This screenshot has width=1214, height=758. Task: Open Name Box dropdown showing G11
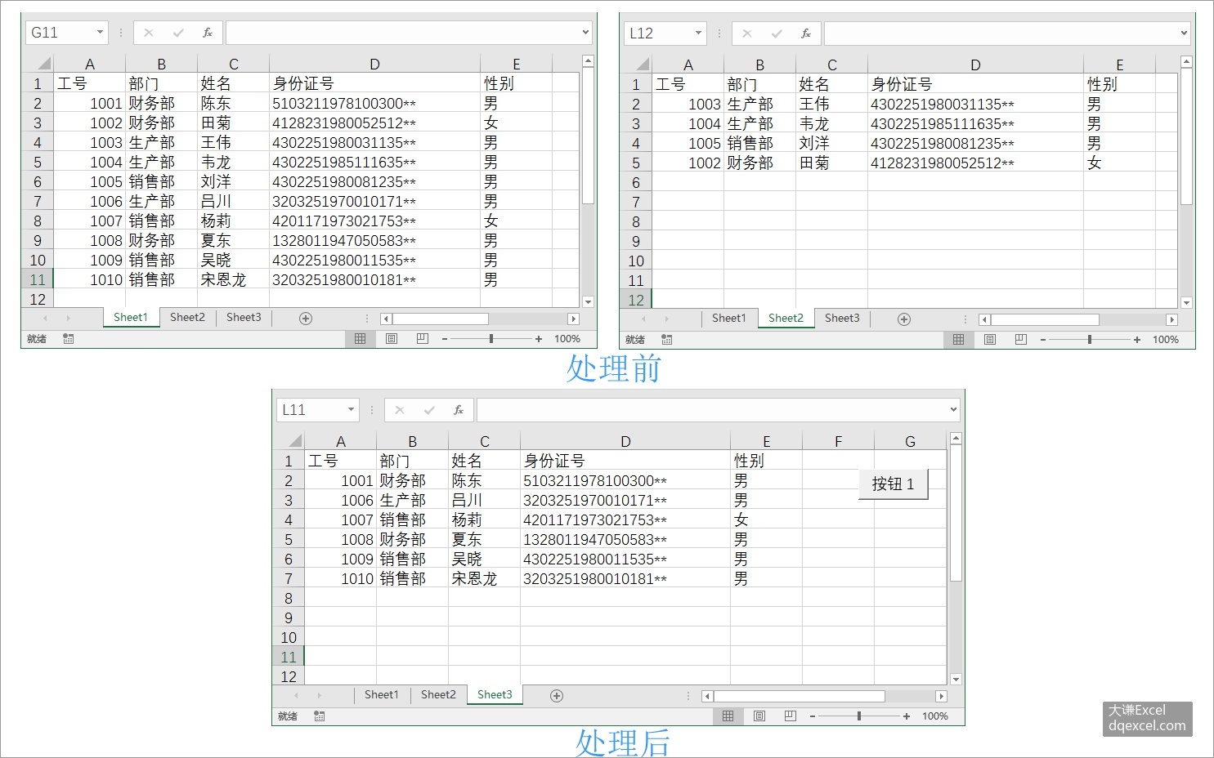click(x=100, y=33)
